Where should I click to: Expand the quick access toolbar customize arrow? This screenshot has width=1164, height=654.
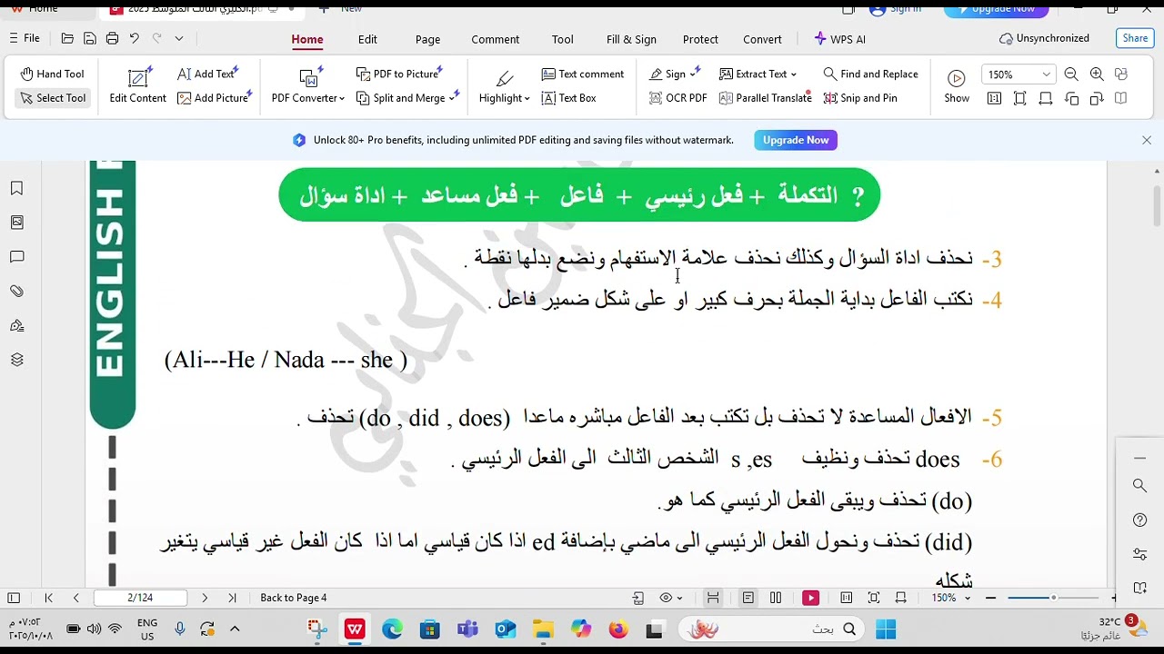(x=179, y=38)
